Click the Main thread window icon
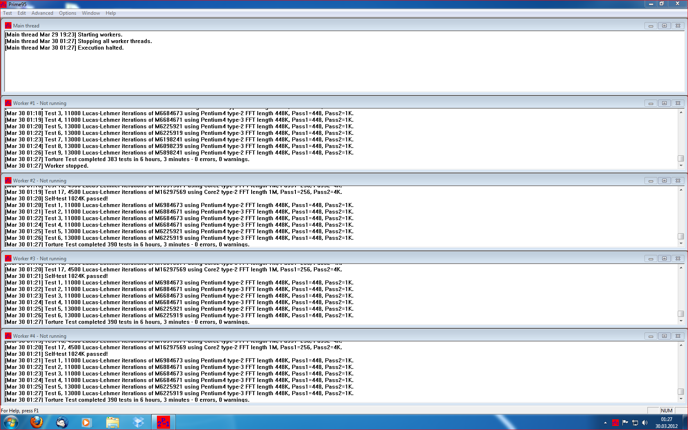The height and width of the screenshot is (430, 688). pyautogui.click(x=8, y=25)
